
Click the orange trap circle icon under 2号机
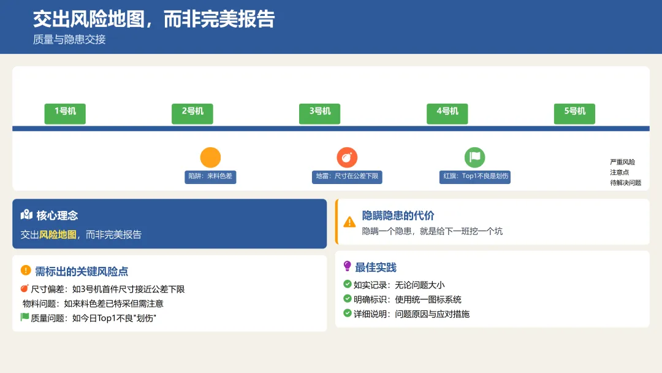210,158
